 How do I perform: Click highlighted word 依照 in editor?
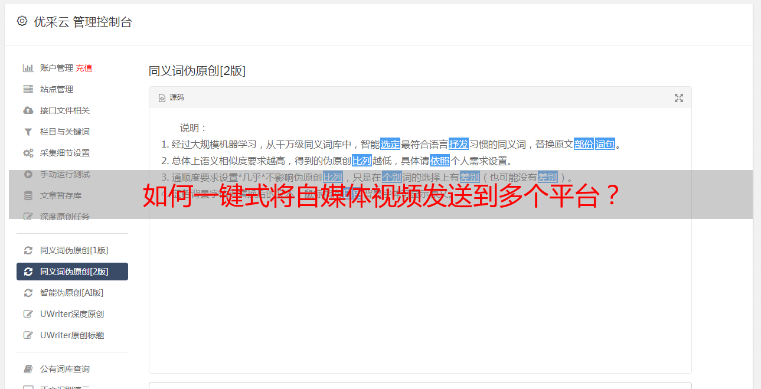[440, 161]
